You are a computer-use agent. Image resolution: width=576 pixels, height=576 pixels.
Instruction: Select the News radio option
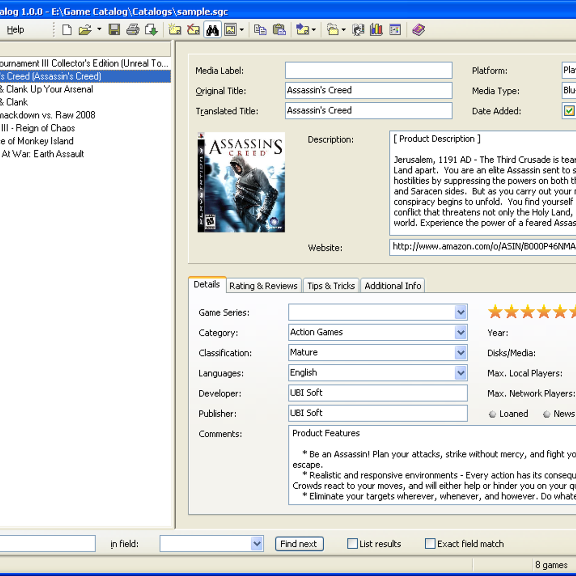tap(547, 414)
